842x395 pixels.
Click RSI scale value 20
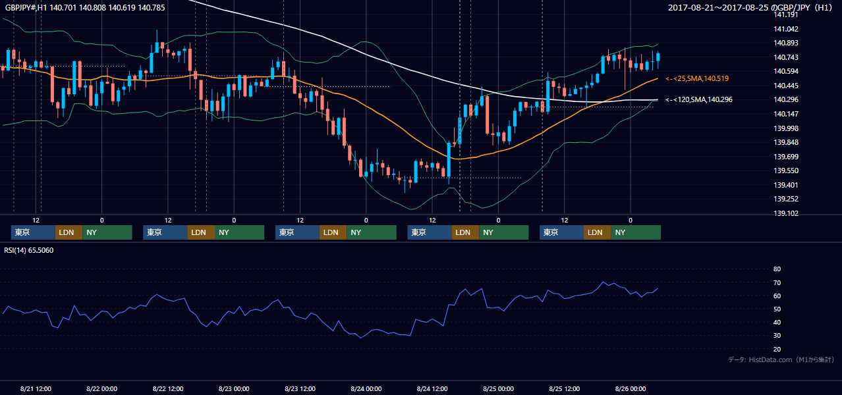pyautogui.click(x=777, y=349)
